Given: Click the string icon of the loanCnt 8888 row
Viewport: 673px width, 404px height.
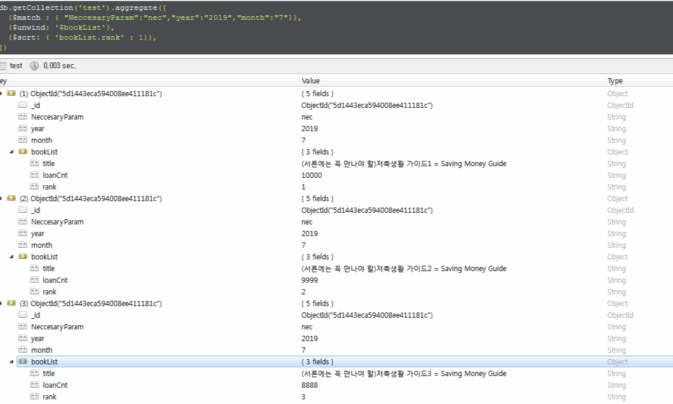Looking at the screenshot, I should (x=34, y=385).
